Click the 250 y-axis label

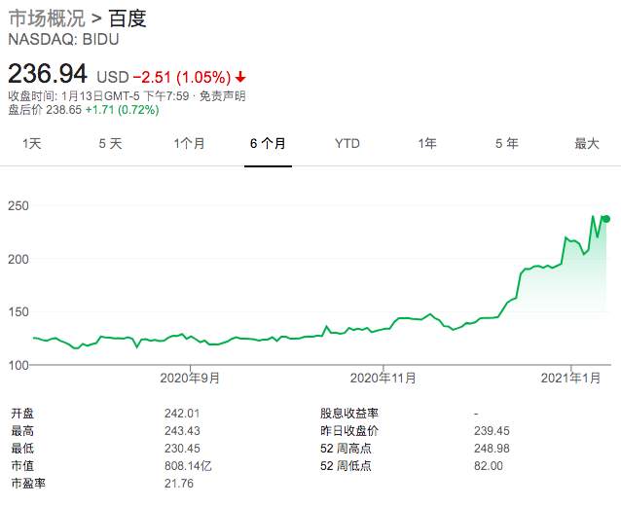tap(18, 206)
